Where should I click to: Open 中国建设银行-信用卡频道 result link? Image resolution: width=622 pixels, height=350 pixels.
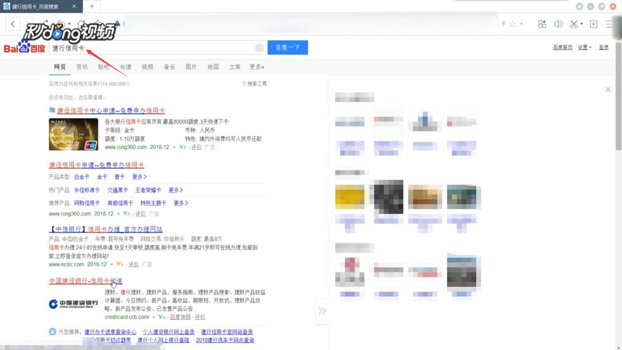tap(86, 281)
